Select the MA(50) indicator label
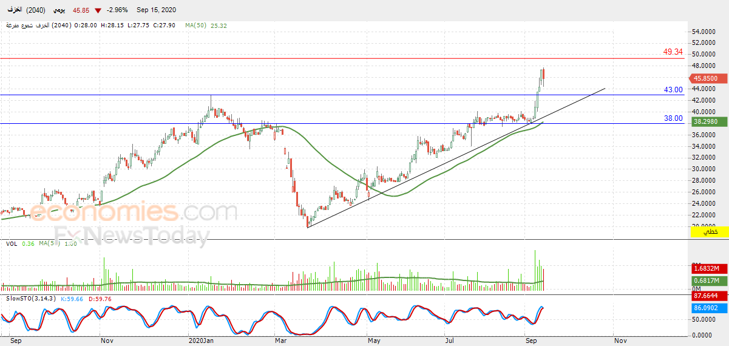729x346 pixels. click(x=196, y=25)
